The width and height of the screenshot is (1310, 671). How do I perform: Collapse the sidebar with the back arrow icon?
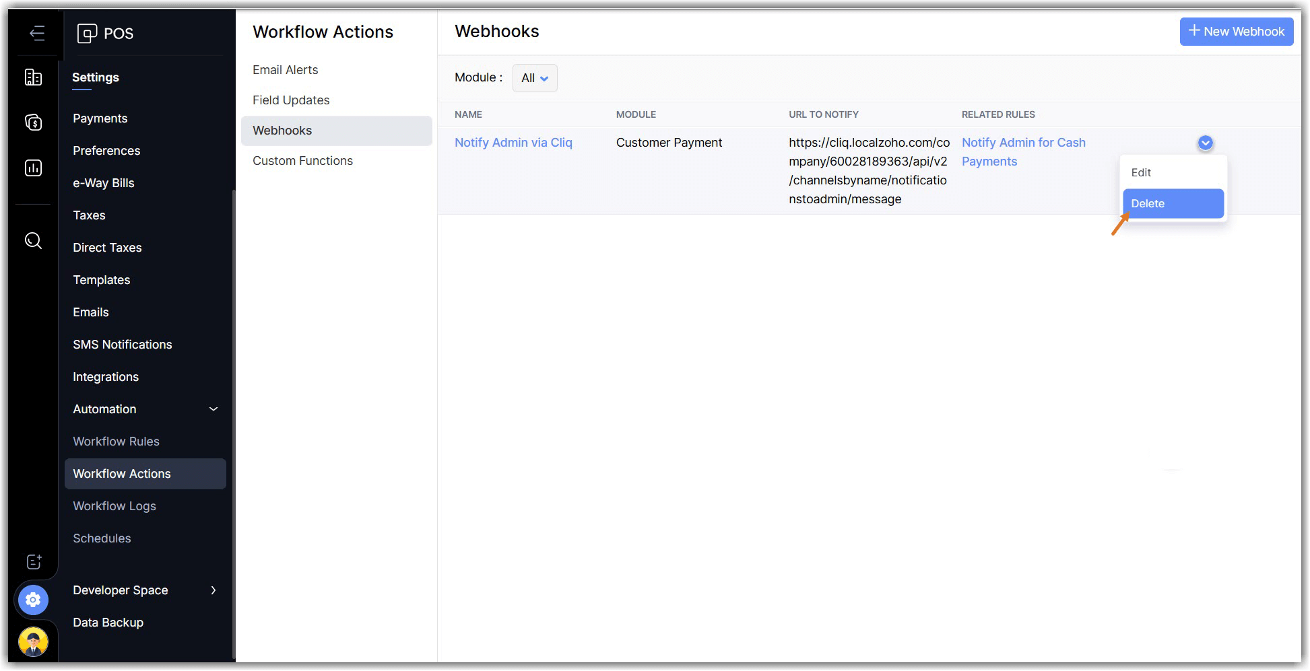point(37,33)
